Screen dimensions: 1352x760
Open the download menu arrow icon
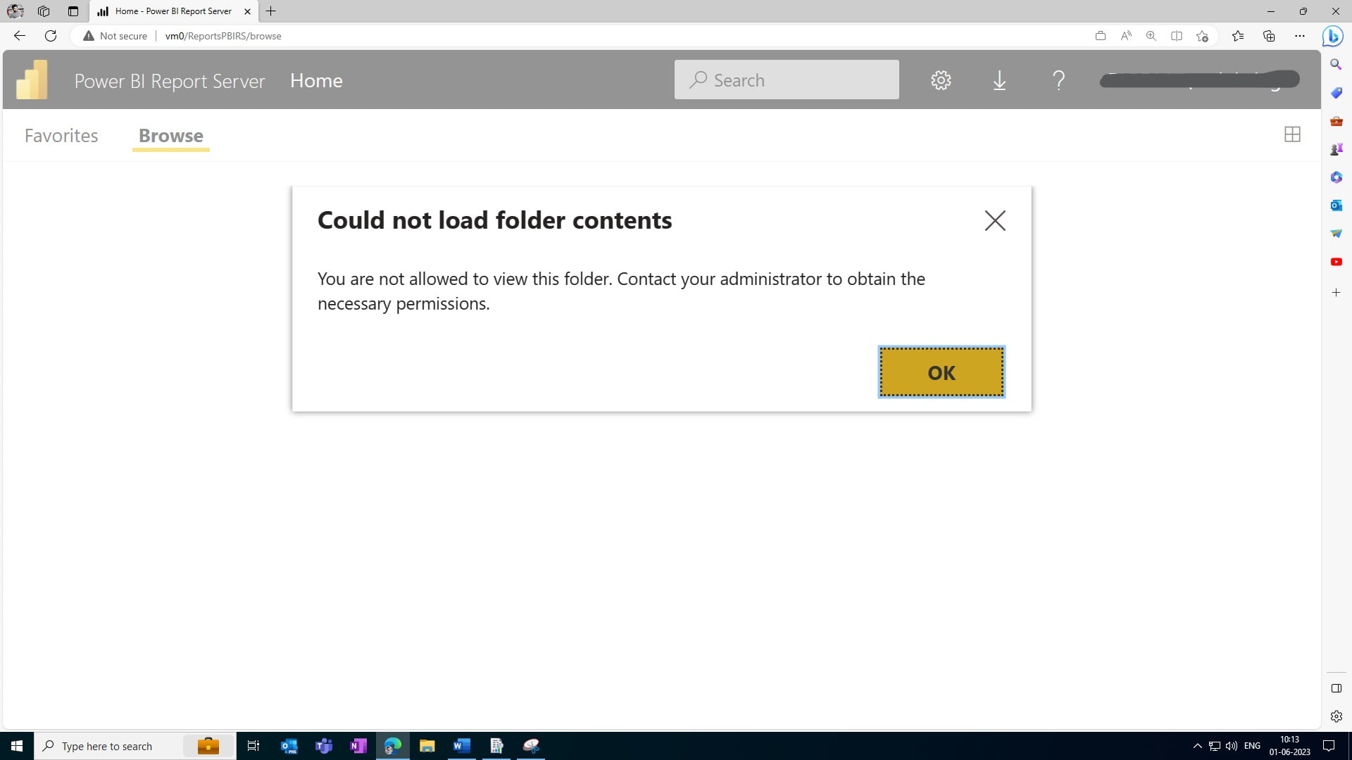click(999, 80)
